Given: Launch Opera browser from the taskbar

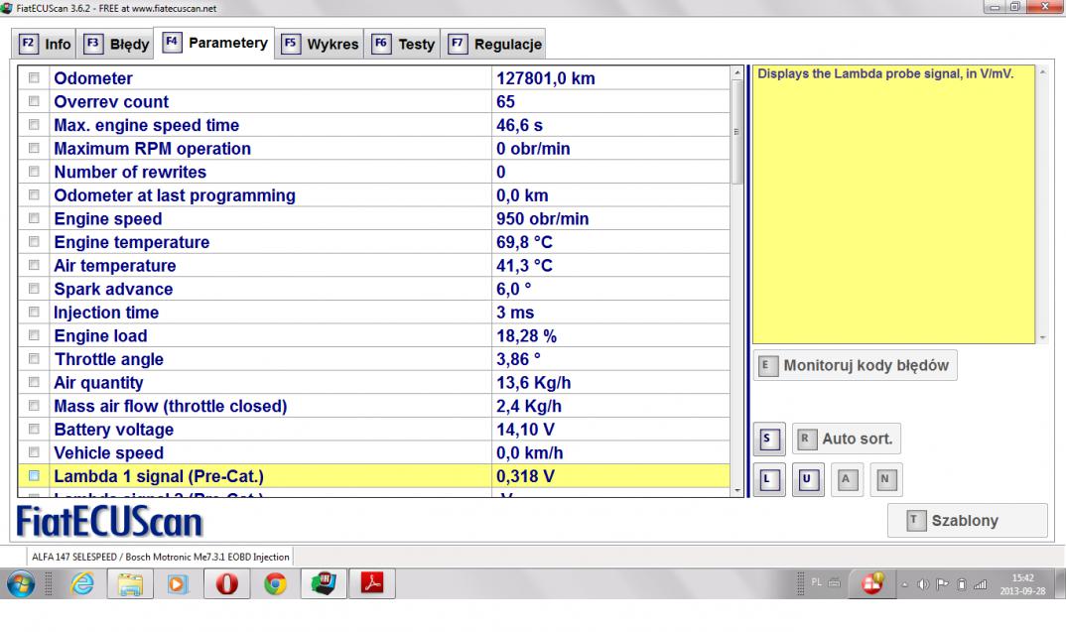Looking at the screenshot, I should [x=227, y=583].
